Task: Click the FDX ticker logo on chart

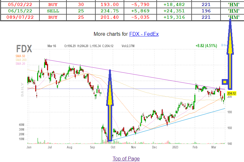Action: click(24, 49)
